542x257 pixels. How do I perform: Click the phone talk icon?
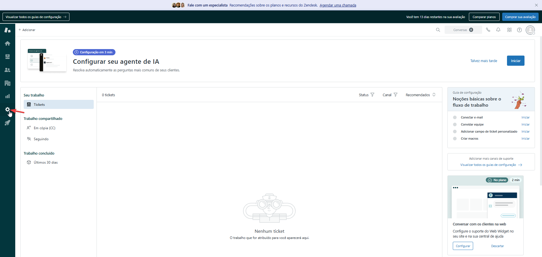click(488, 30)
